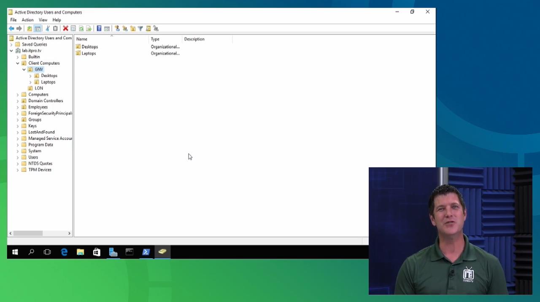Expand the Domain Controllers node
The image size is (540, 302).
(18, 101)
